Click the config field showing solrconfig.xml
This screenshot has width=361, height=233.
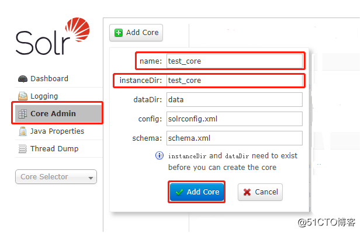234,119
